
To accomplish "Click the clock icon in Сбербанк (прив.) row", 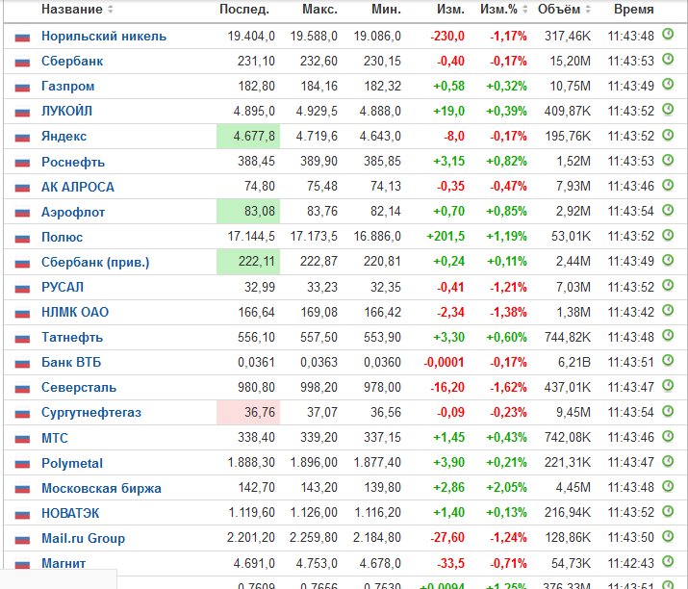I will [668, 260].
